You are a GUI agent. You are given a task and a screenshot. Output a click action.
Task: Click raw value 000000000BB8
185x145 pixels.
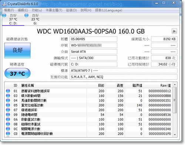coord(159,96)
